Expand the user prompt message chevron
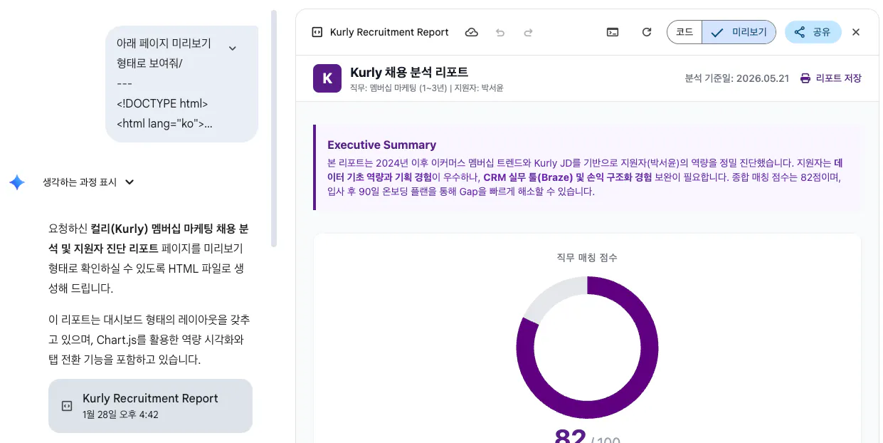 click(x=232, y=48)
